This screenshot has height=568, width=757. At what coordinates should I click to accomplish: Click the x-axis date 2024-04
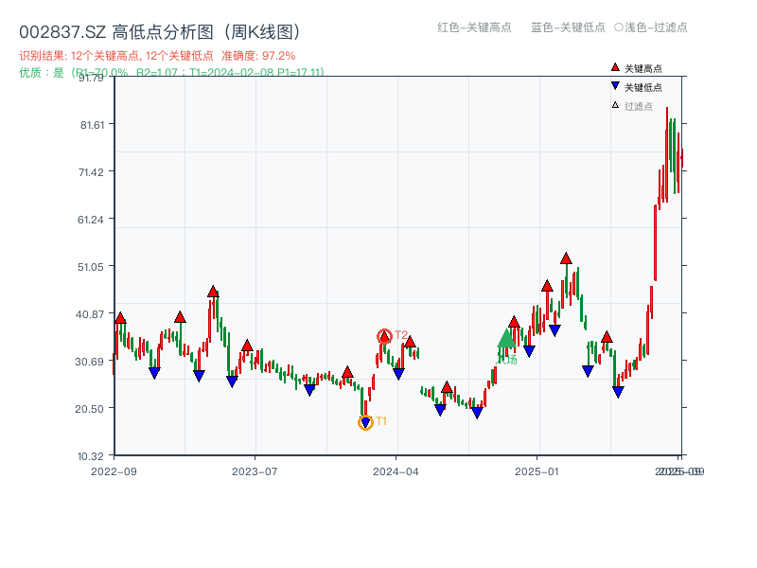tap(396, 471)
